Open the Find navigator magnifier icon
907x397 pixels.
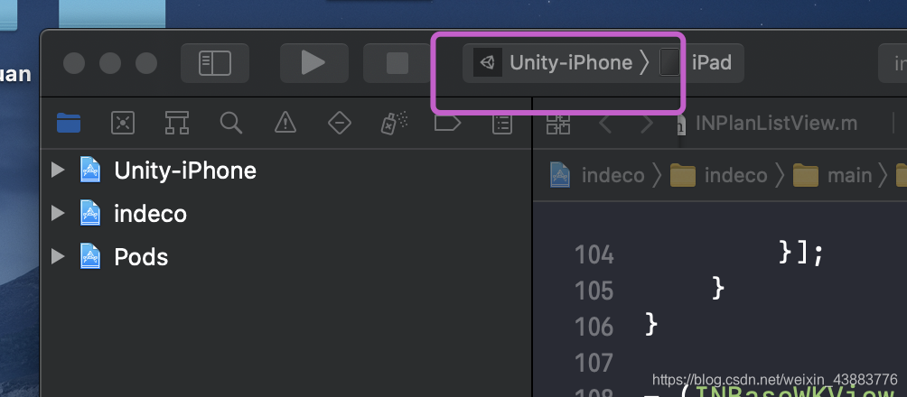pos(230,123)
